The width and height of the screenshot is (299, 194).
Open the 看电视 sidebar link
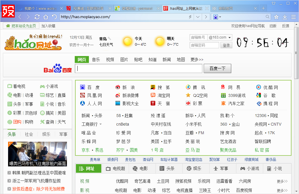pos(16,87)
